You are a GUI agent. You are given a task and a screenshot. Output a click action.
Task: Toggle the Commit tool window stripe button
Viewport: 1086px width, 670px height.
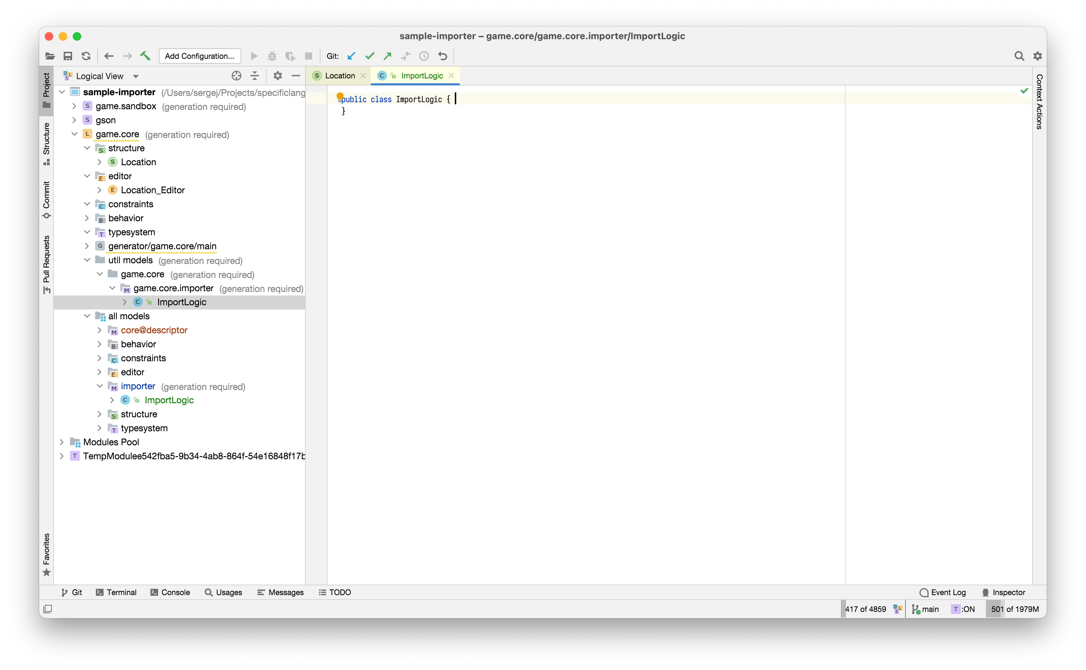pyautogui.click(x=47, y=200)
